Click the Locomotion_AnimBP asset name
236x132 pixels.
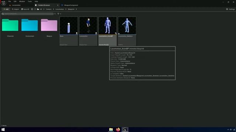106,36
